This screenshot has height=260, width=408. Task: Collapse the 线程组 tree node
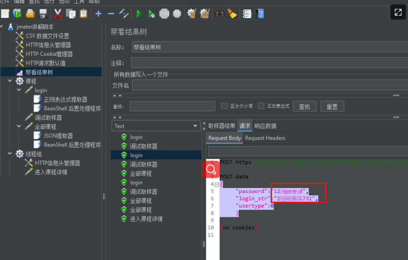tap(10, 153)
